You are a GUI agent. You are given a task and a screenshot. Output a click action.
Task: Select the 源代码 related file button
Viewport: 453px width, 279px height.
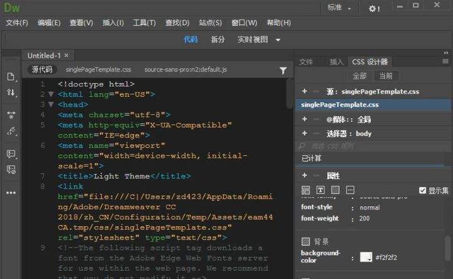point(42,70)
